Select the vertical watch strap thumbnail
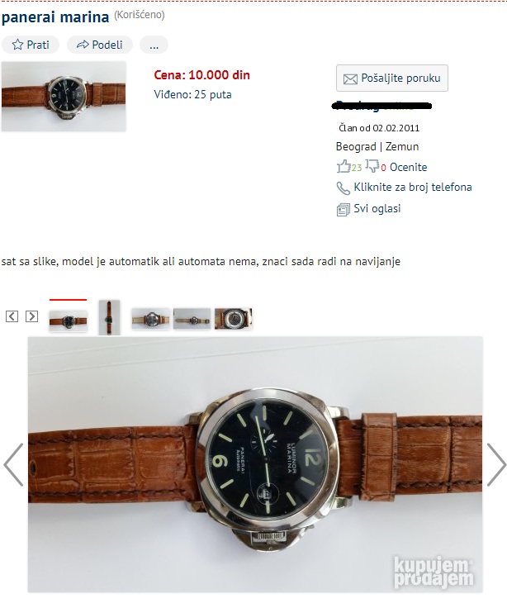Screen dimensions: 507x608 tap(109, 317)
